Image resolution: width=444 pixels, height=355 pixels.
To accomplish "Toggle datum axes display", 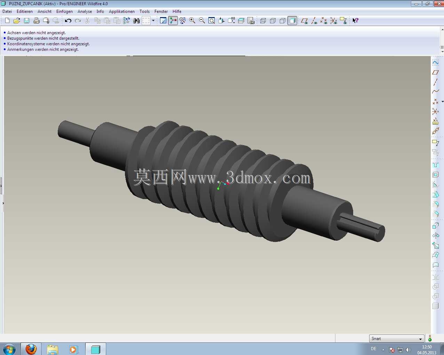I will pos(314,21).
